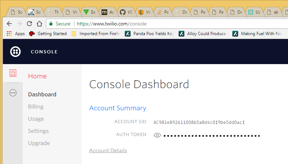This screenshot has width=288, height=164.
Task: Click the Twilio logo icon
Action: 15,52
